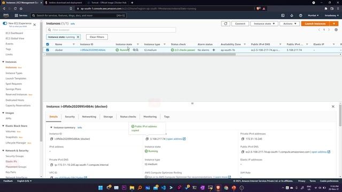Screen dimensions: 342x192
Task: Open the Services grid menu
Action: pos(21,15)
